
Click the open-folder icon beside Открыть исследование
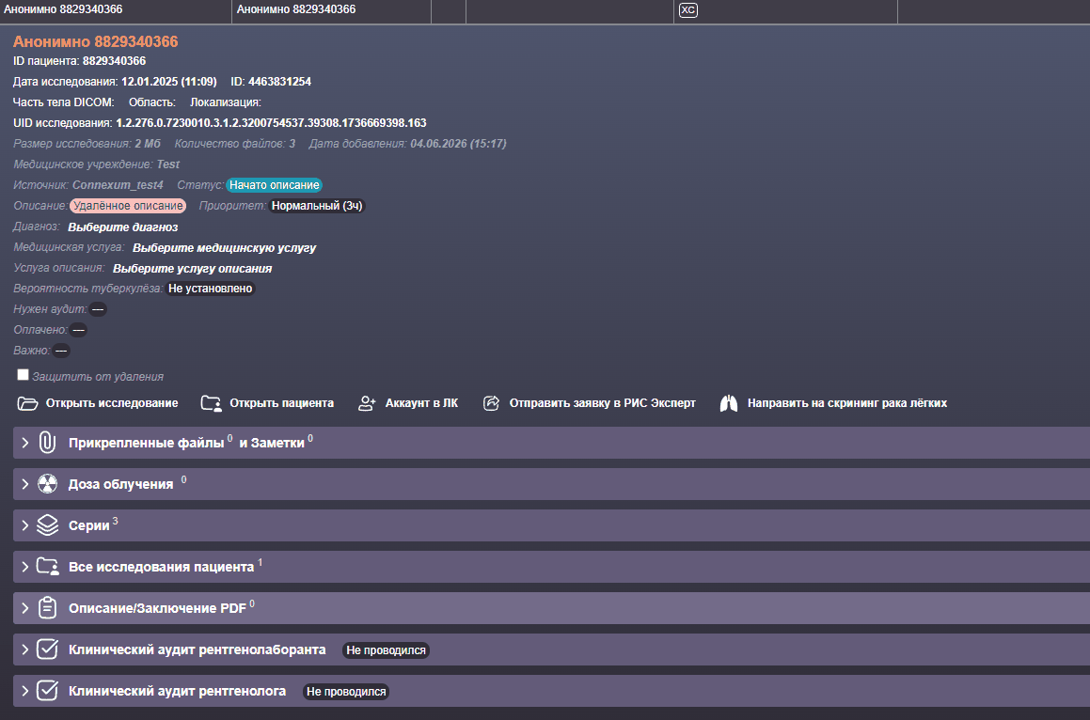point(27,403)
